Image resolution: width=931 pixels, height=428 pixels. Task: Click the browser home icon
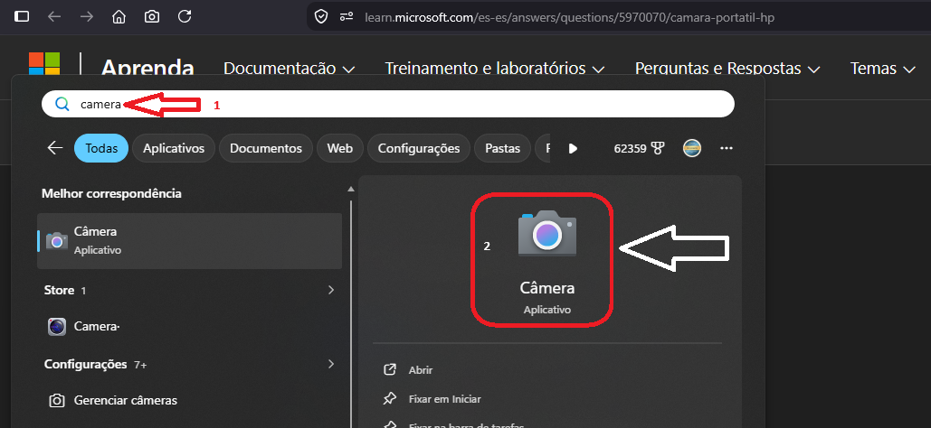coord(119,16)
